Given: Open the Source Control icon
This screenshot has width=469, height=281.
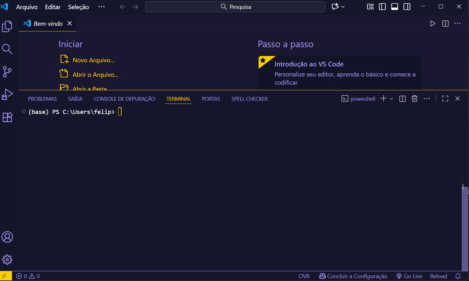Looking at the screenshot, I should [x=7, y=72].
